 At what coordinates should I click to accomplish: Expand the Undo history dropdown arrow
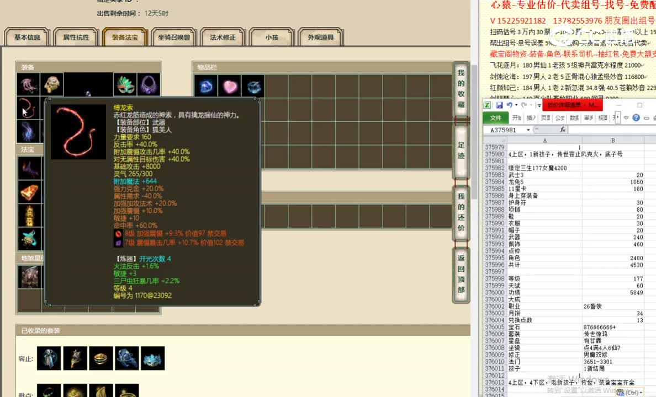(516, 105)
